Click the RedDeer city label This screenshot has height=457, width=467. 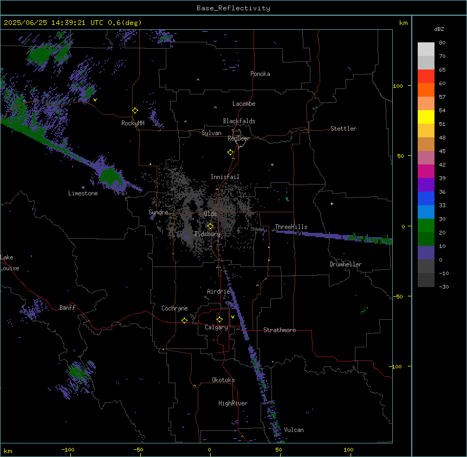click(x=239, y=138)
